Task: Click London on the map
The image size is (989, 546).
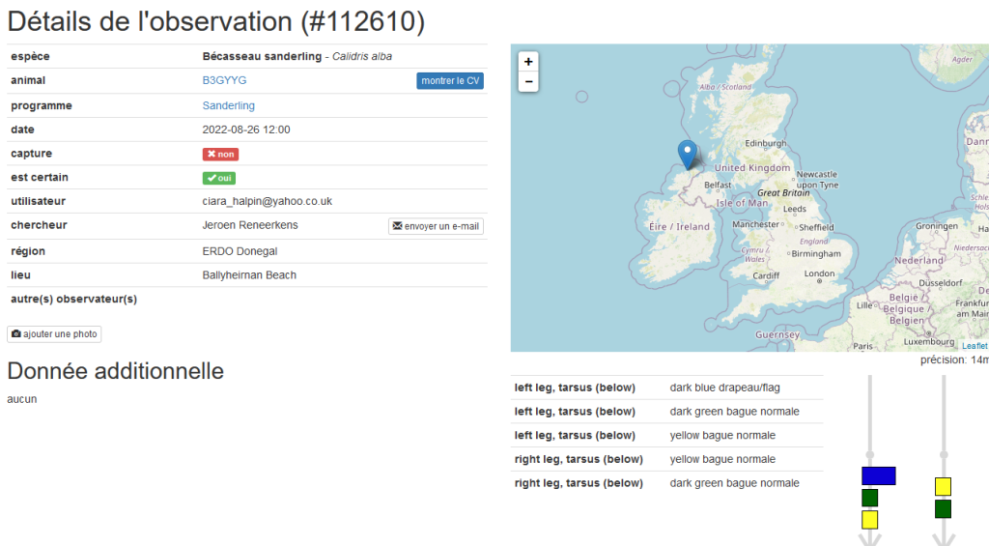Action: [x=819, y=273]
